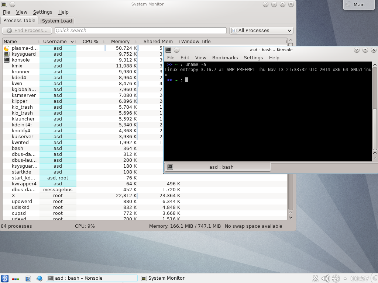Open Konsole Help menu
This screenshot has height=283, width=378.
(x=274, y=58)
